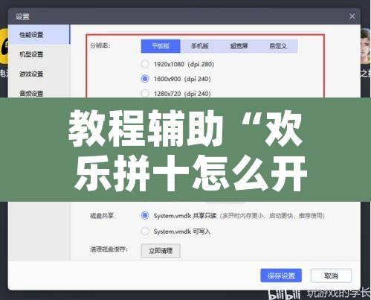Open the 性能设置 sidebar section
Screen dimensions: 371x300
pos(39,35)
